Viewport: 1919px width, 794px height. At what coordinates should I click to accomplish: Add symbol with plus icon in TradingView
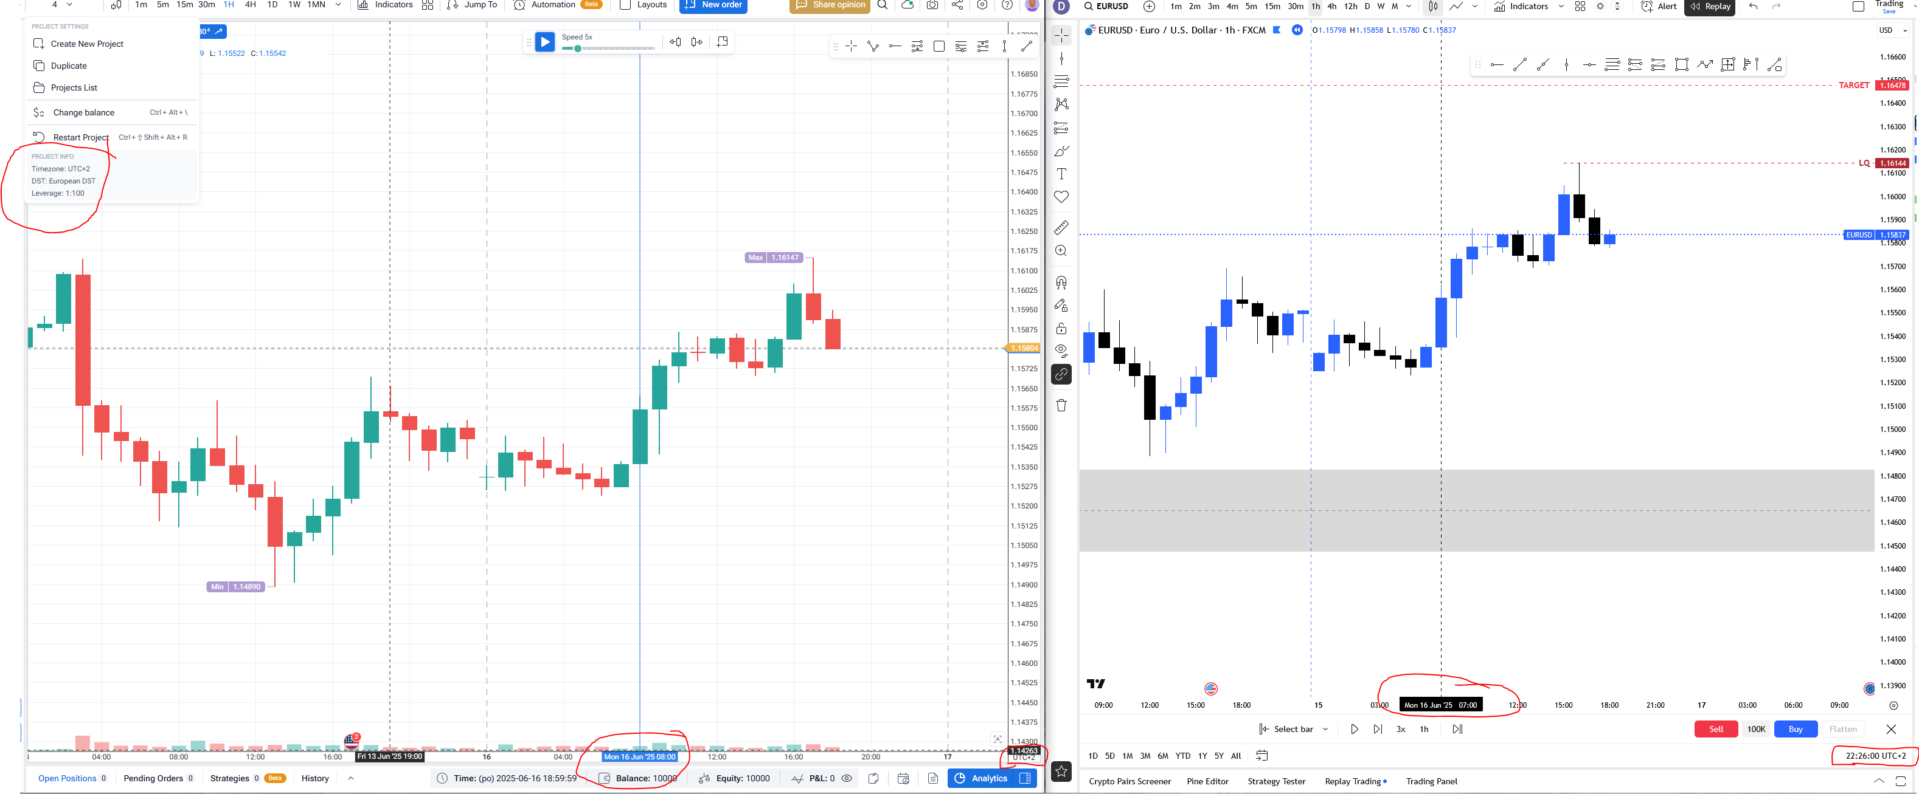point(1149,6)
